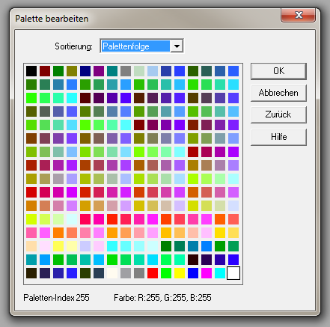
Task: Click the Abbrechen button
Action: 278,93
